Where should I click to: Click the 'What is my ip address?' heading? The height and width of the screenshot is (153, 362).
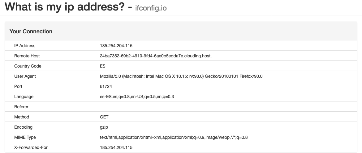(65, 6)
